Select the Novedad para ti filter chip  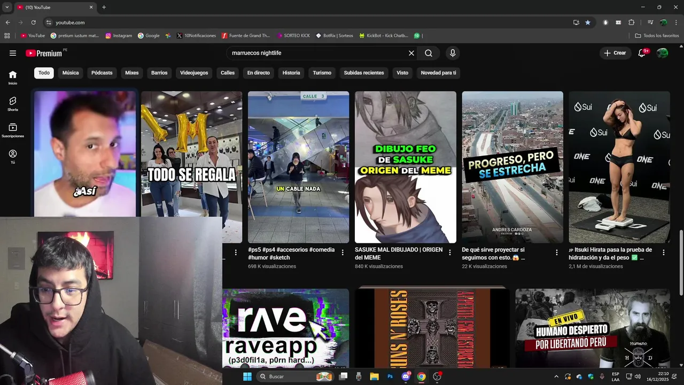(439, 73)
